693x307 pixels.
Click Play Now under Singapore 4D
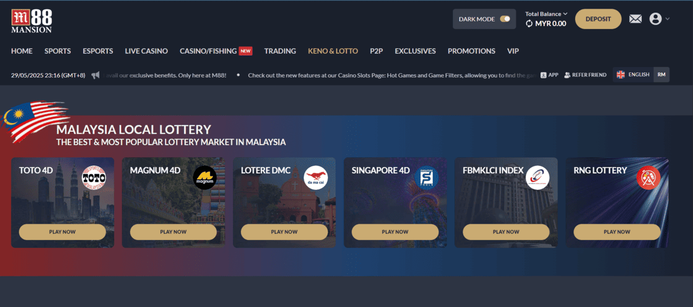click(x=395, y=232)
